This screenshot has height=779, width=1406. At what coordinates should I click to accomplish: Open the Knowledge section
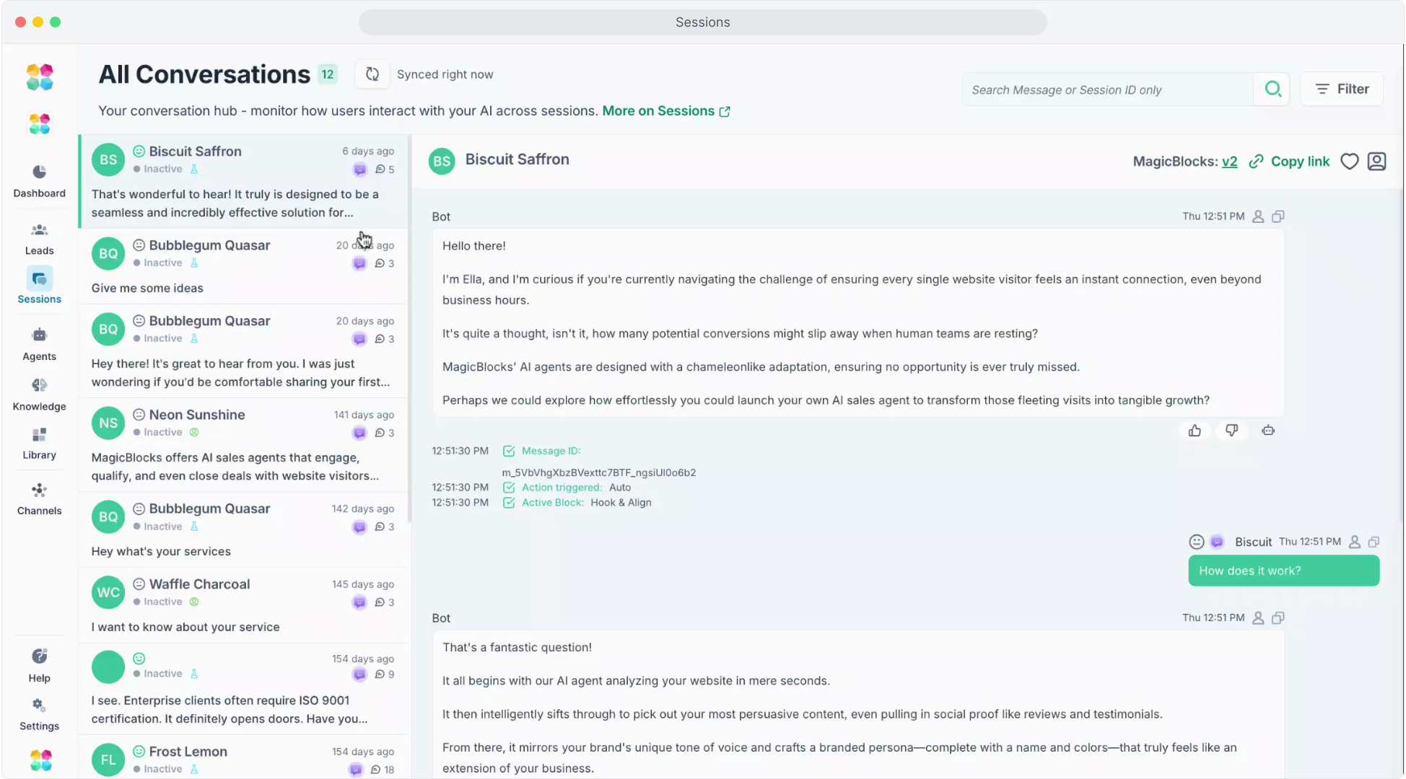[39, 394]
